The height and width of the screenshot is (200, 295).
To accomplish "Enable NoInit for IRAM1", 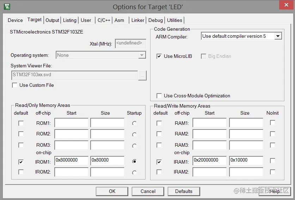I will 272,160.
